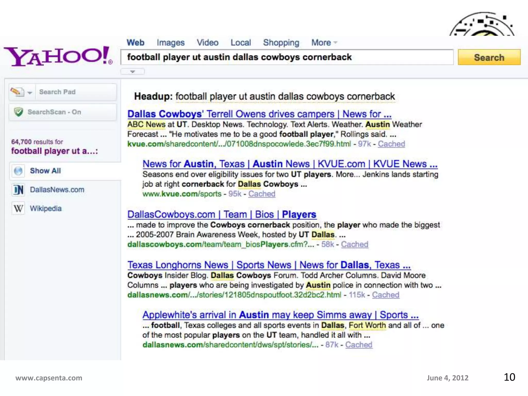Switch to the Images tab
Viewport: 528px width, 396px height.
click(x=170, y=43)
